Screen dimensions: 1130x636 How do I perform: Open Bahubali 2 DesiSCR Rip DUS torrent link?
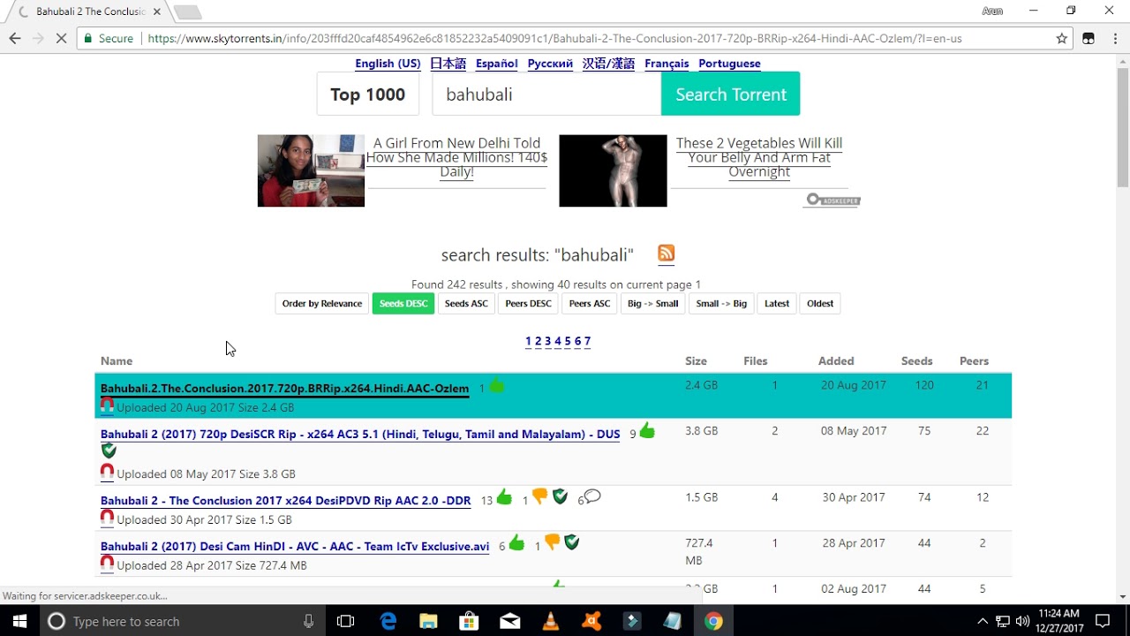360,435
